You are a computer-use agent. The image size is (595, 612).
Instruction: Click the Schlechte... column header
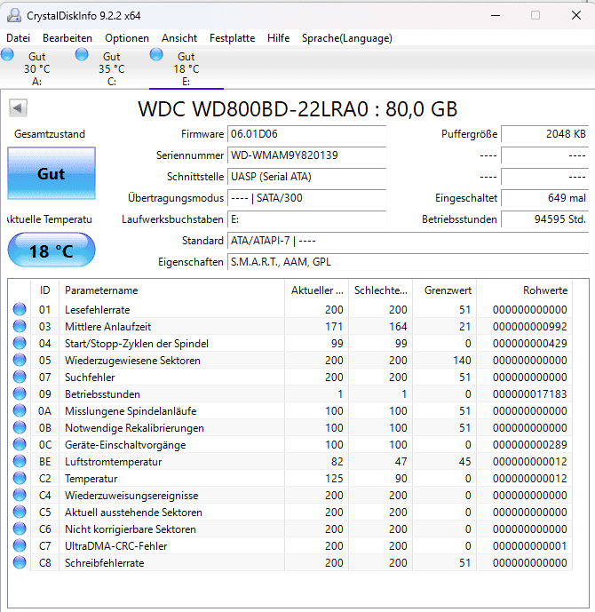click(380, 290)
